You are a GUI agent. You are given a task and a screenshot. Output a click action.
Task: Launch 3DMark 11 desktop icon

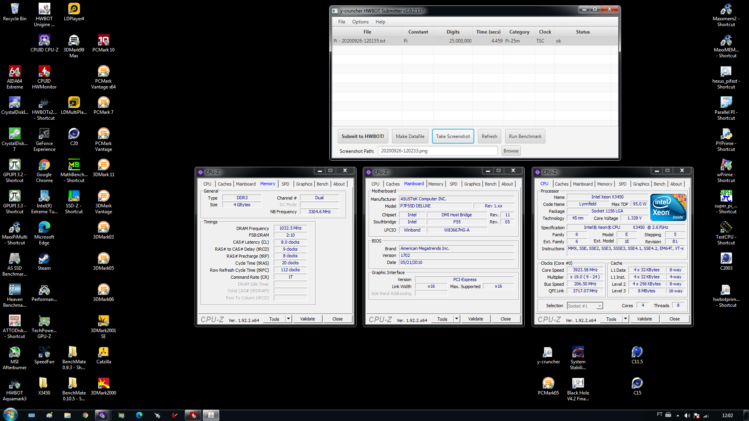coord(103,168)
